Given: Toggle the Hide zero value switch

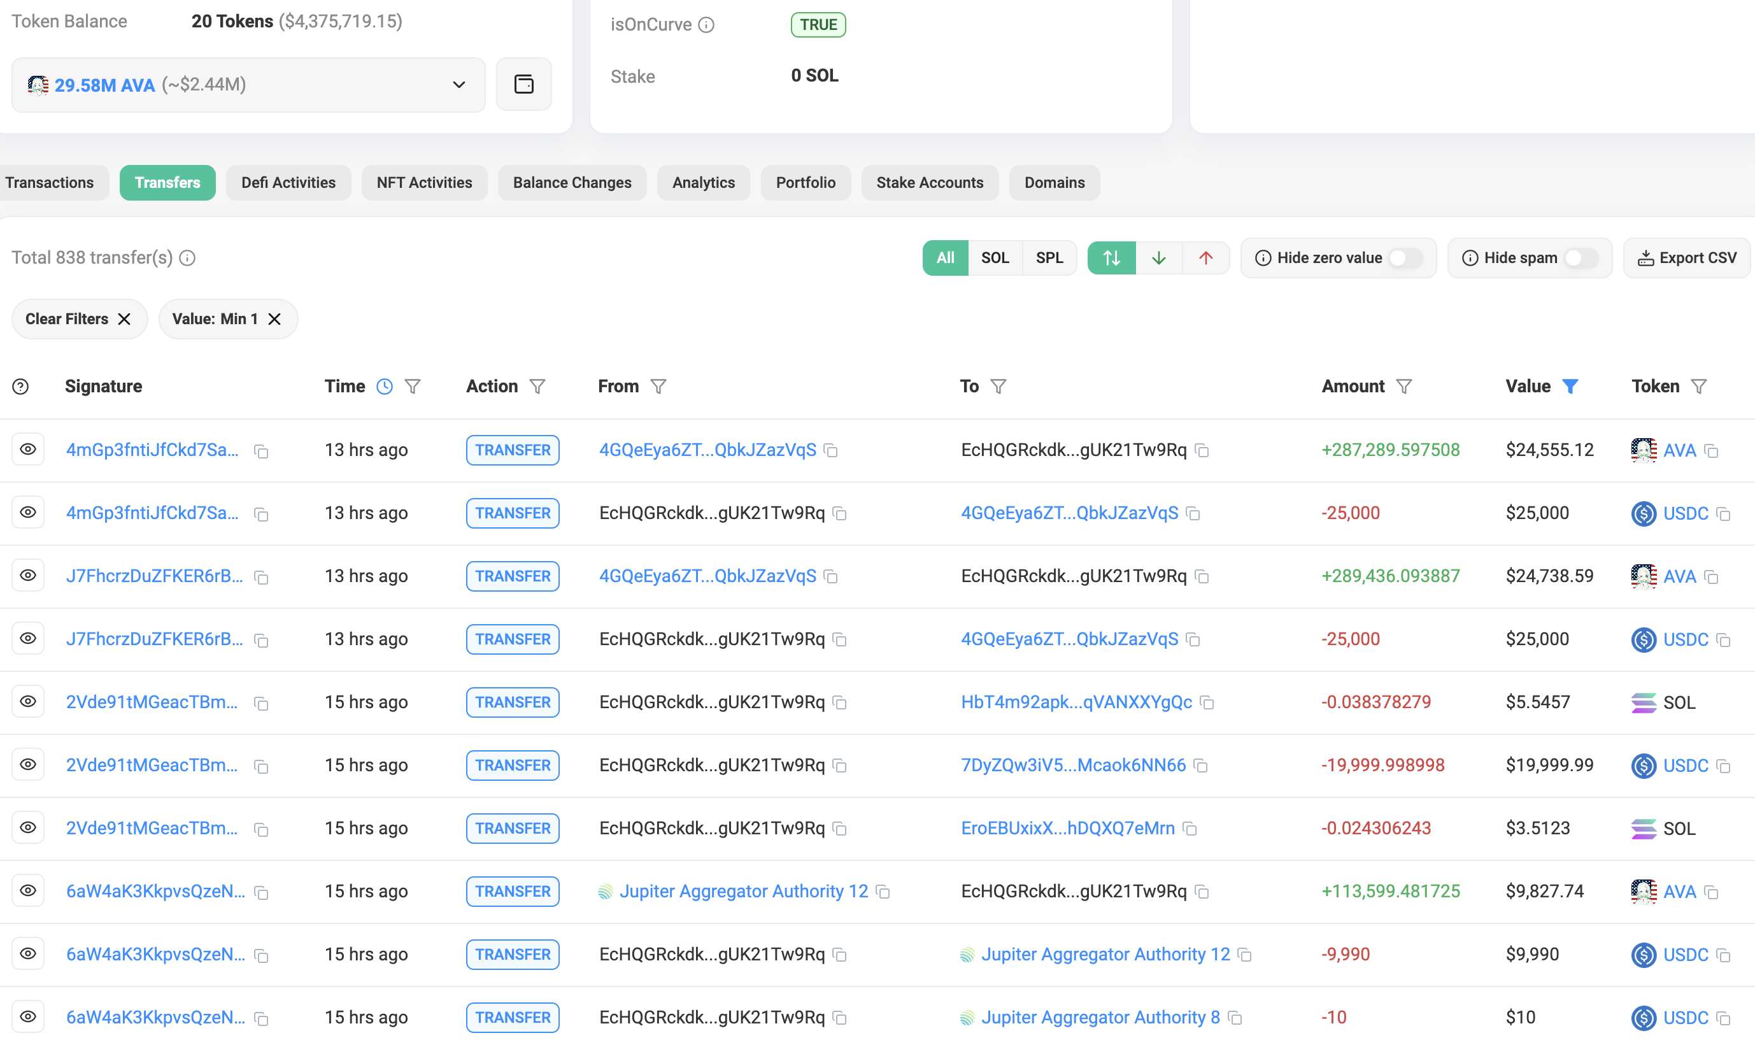Looking at the screenshot, I should click(x=1404, y=258).
